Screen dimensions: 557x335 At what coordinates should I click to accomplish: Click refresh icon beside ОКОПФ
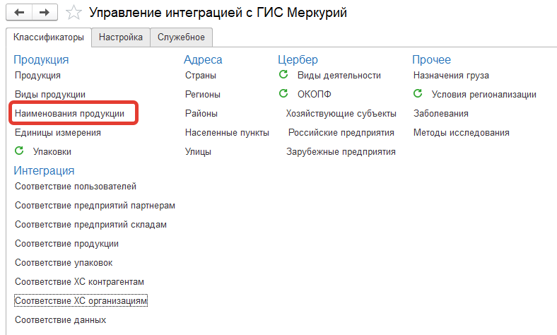pyautogui.click(x=283, y=93)
